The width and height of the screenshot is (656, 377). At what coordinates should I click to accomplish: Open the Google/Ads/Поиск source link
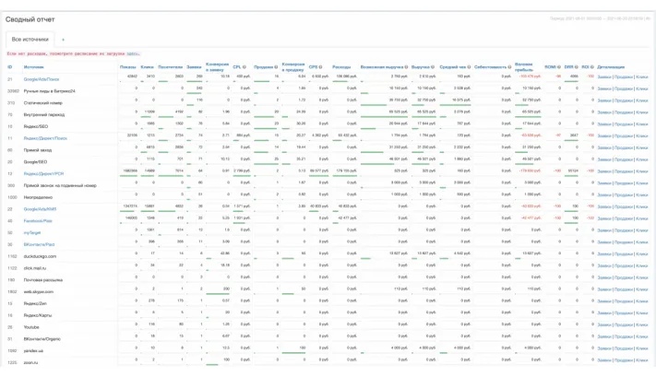(42, 79)
